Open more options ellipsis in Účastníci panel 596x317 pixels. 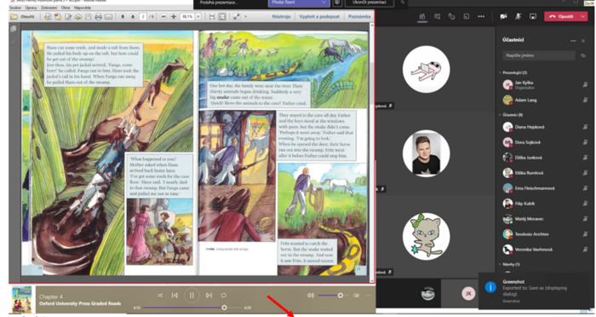tap(573, 41)
